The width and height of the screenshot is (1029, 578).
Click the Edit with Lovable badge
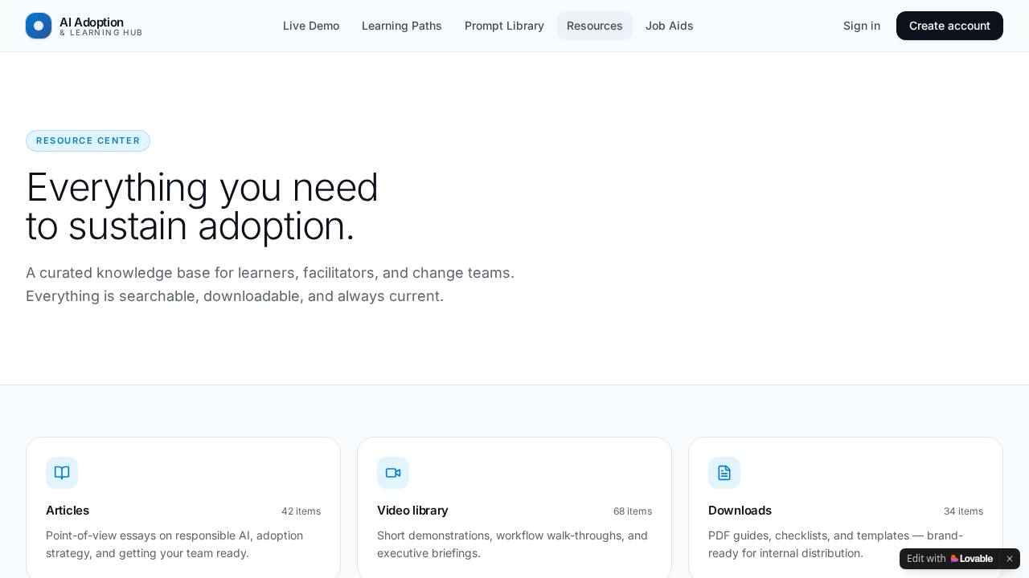950,559
